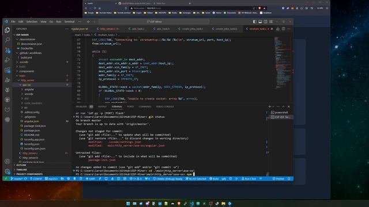Switch to the Output panel tab
Image resolution: width=369 pixels, height=207 pixels.
(102, 107)
